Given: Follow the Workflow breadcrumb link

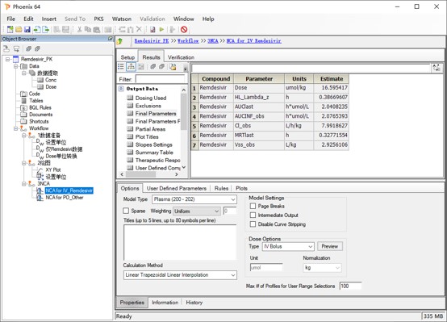Looking at the screenshot, I should coord(188,41).
